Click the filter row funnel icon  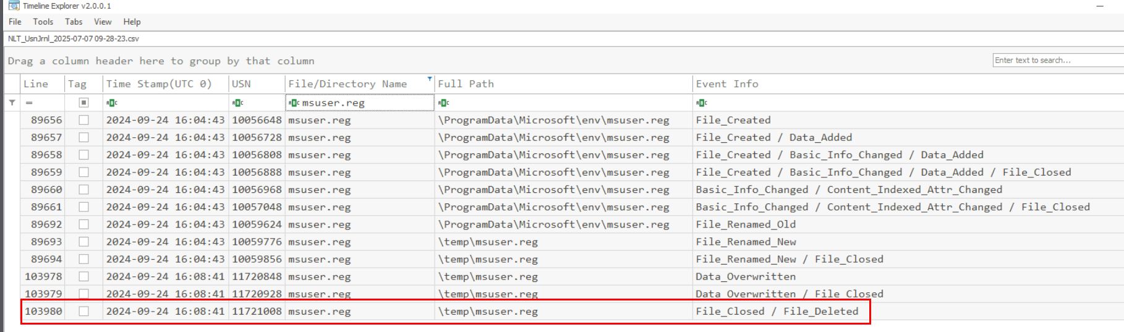tap(12, 103)
